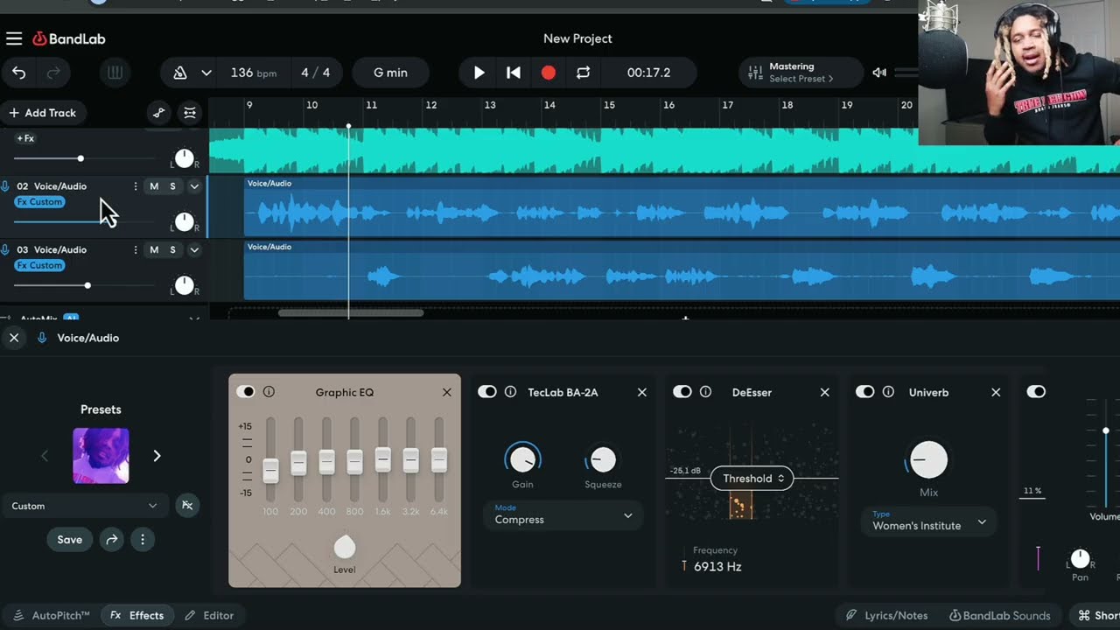This screenshot has width=1120, height=630.
Task: Add a new track
Action: 42,113
